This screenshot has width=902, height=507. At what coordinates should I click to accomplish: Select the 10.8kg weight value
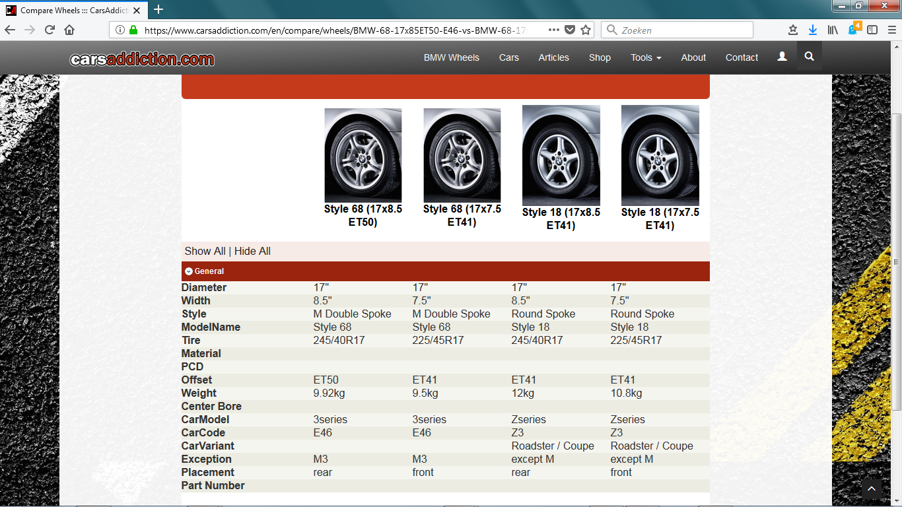click(x=627, y=393)
